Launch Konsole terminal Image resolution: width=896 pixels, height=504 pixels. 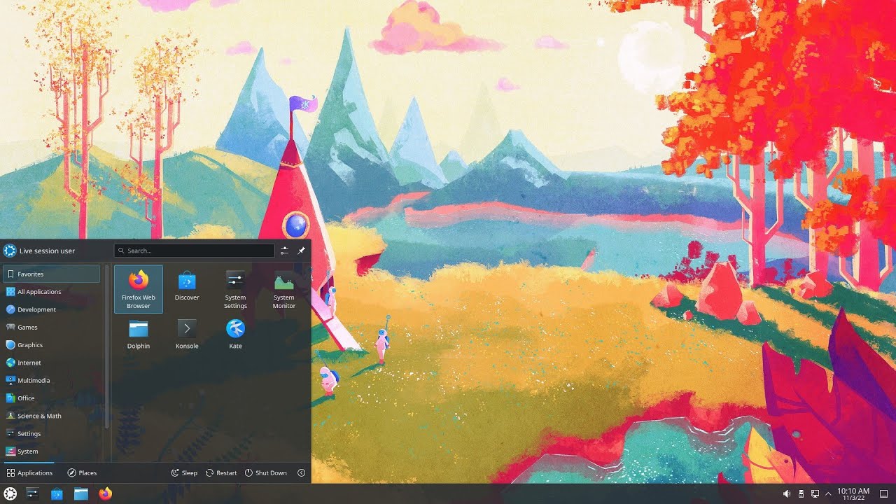(187, 335)
